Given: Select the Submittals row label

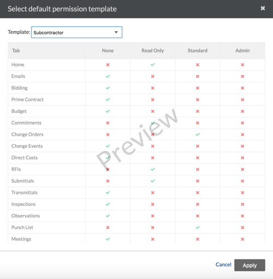Looking at the screenshot, I should [22, 181].
